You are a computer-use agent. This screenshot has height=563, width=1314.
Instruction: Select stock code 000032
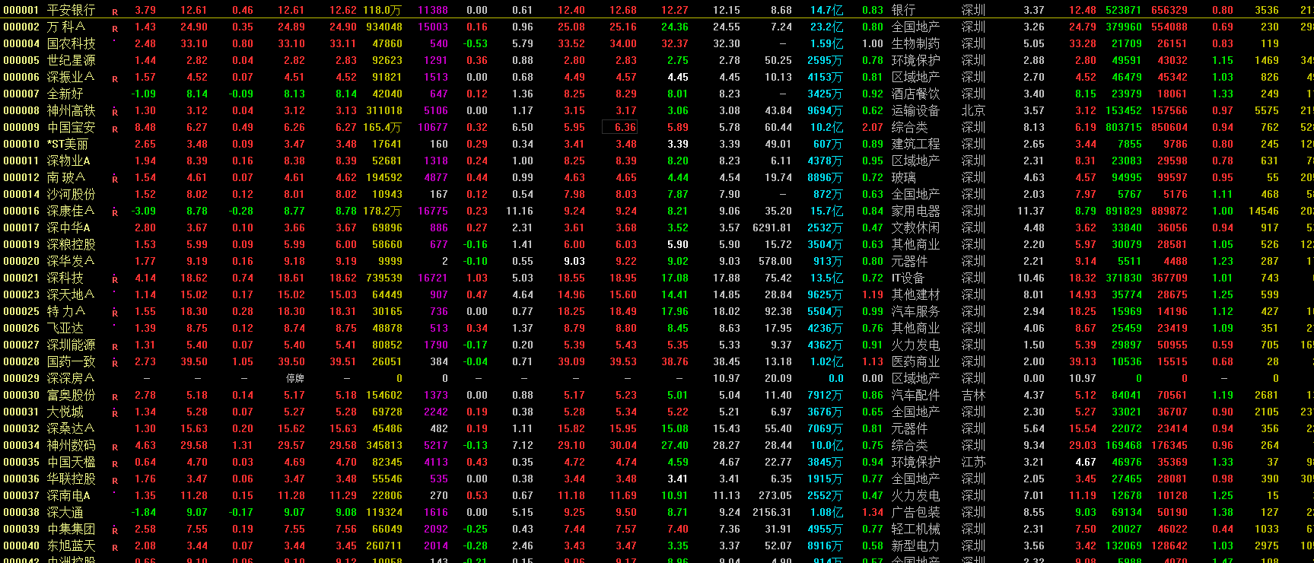click(21, 428)
